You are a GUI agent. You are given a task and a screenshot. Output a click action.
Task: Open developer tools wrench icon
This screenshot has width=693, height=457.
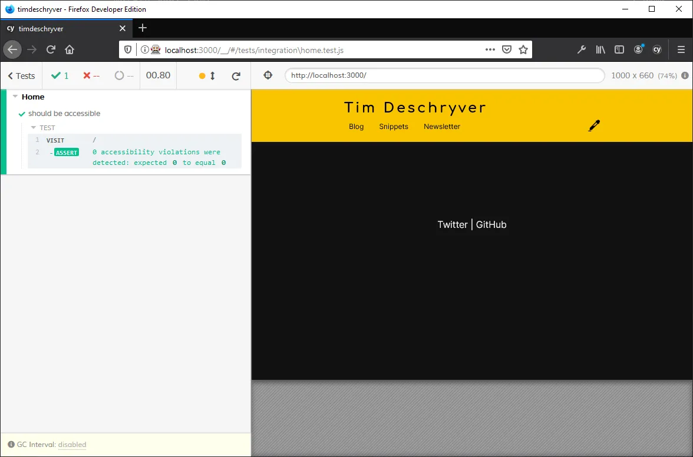pos(582,49)
